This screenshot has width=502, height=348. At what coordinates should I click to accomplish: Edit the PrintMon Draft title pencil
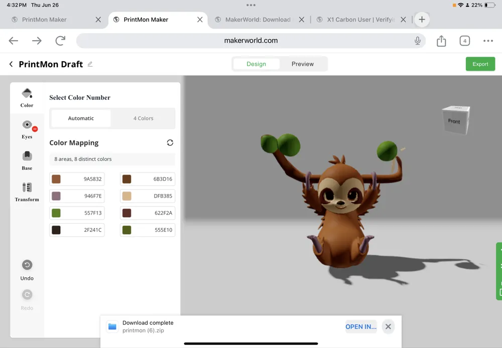pos(90,64)
